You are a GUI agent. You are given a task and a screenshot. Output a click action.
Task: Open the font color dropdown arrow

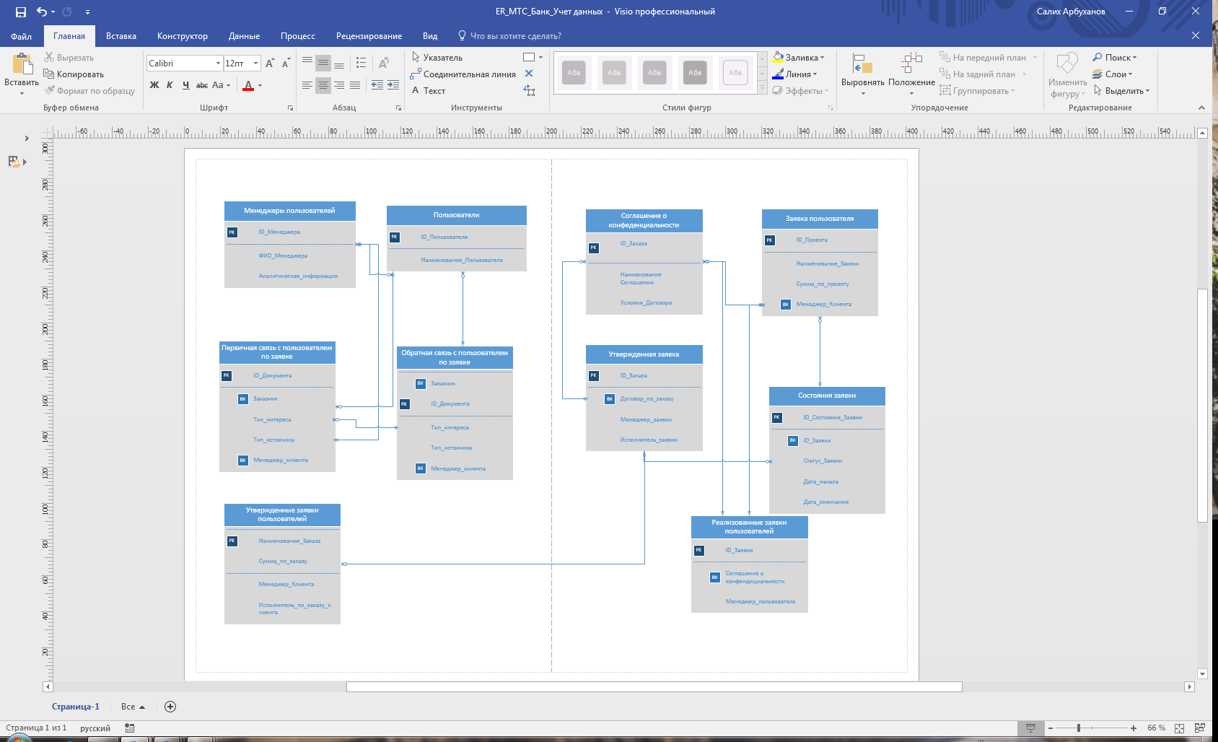click(260, 85)
